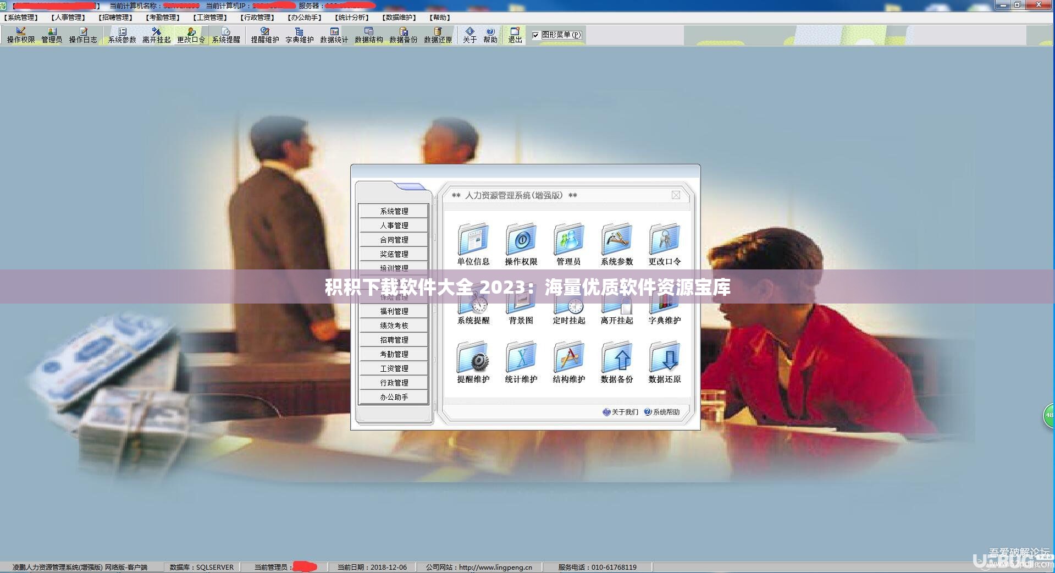Select 绩效考核 in the side list

pos(394,326)
